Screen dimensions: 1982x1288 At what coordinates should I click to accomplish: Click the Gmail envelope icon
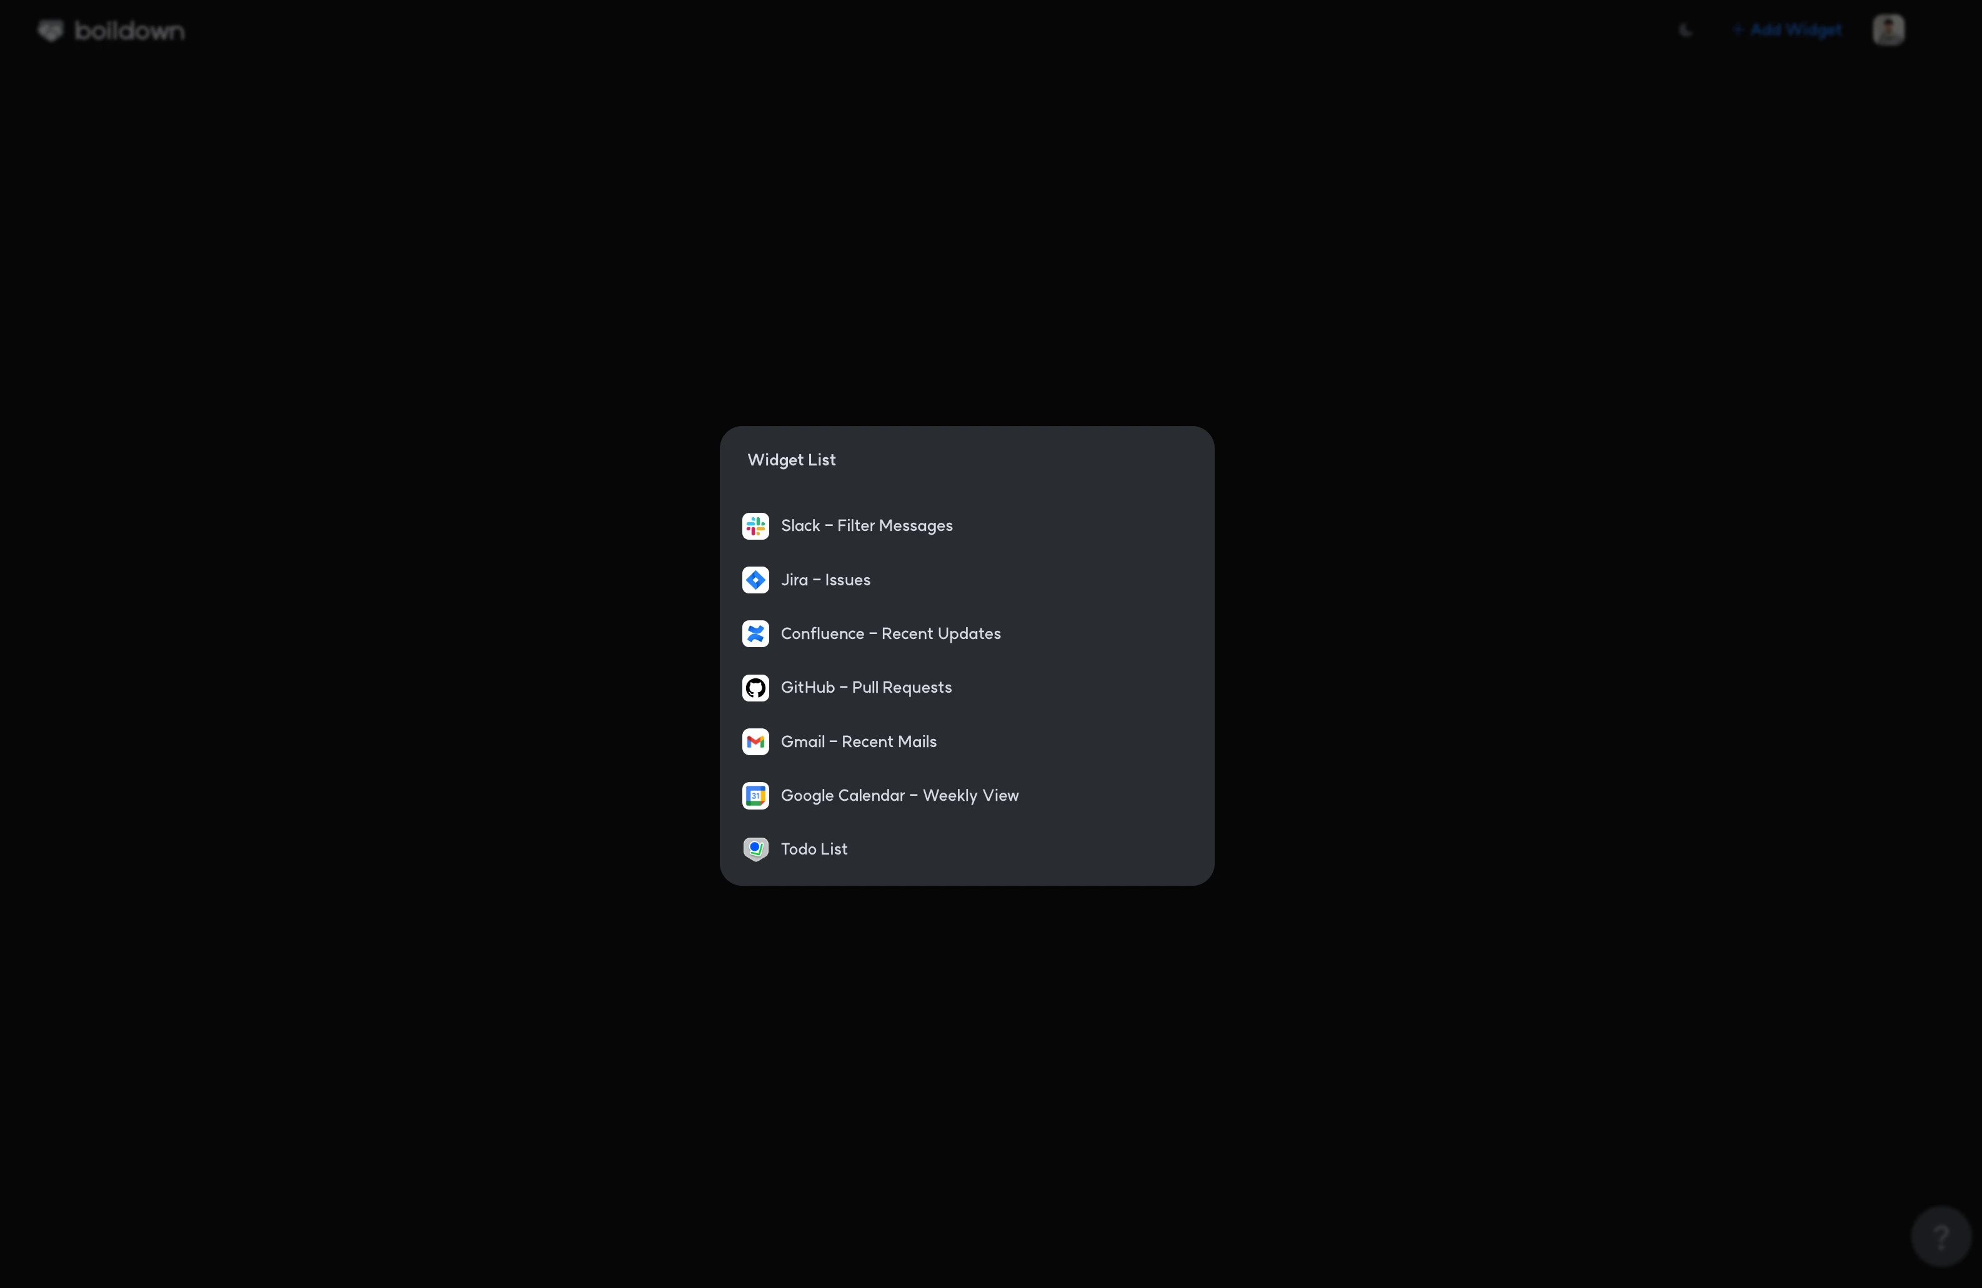point(755,742)
